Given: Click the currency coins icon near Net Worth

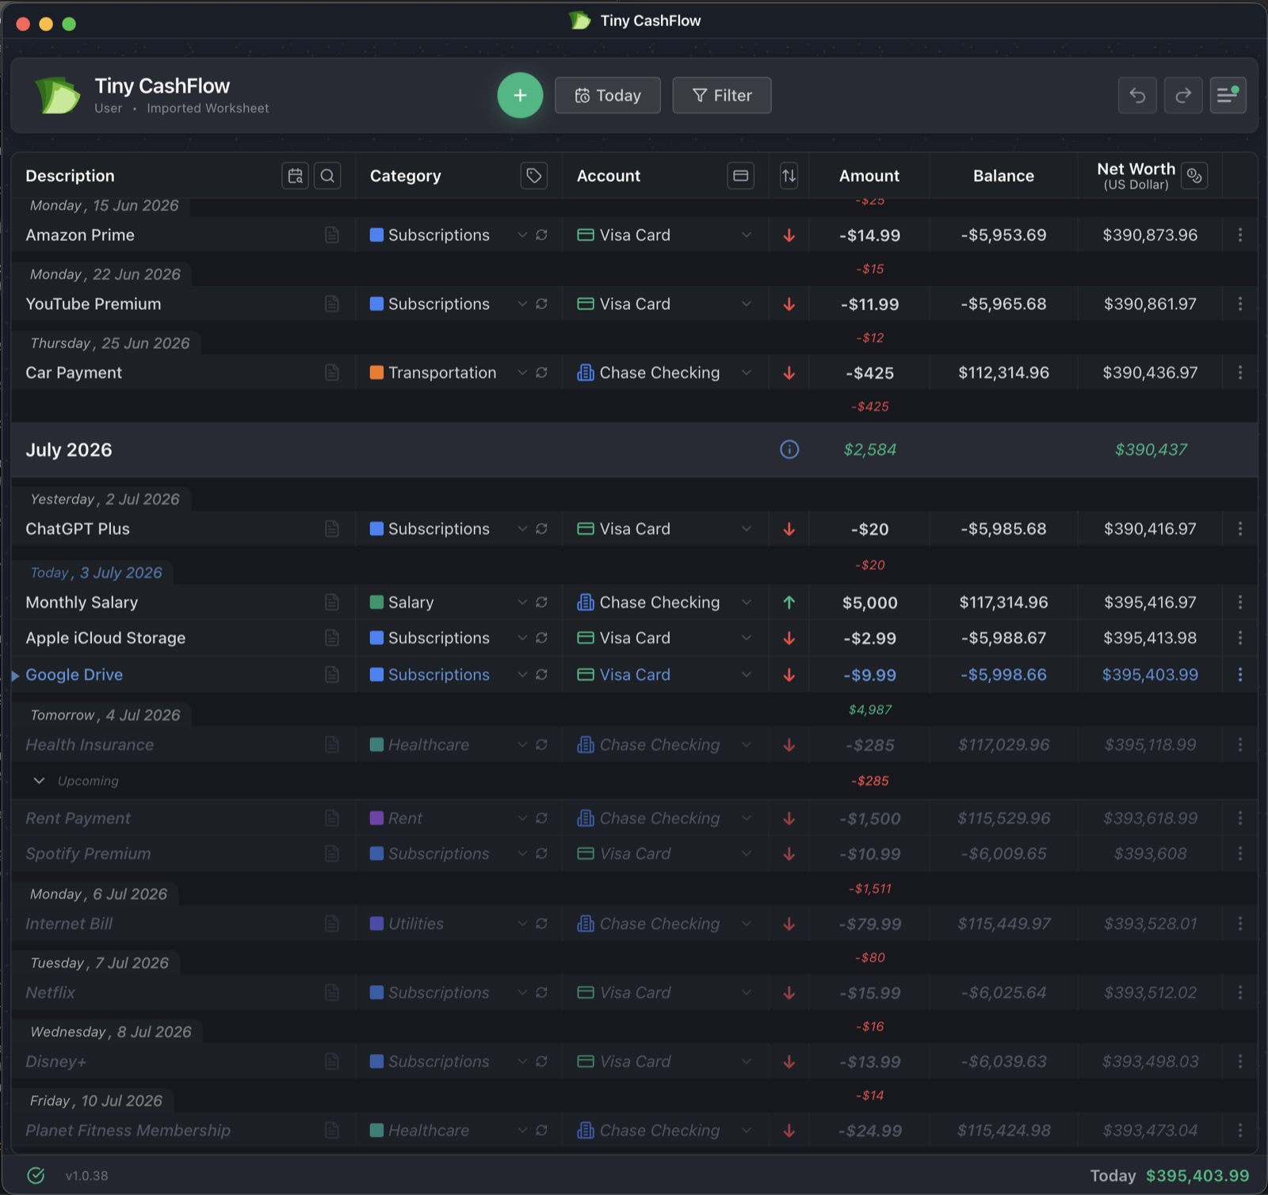Looking at the screenshot, I should tap(1194, 176).
